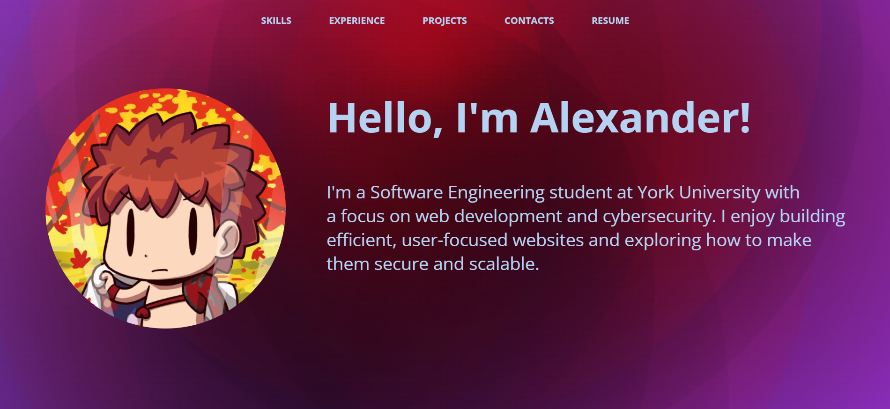Viewport: 890px width, 409px height.
Task: Click the "web development" phrase
Action: tap(489, 217)
